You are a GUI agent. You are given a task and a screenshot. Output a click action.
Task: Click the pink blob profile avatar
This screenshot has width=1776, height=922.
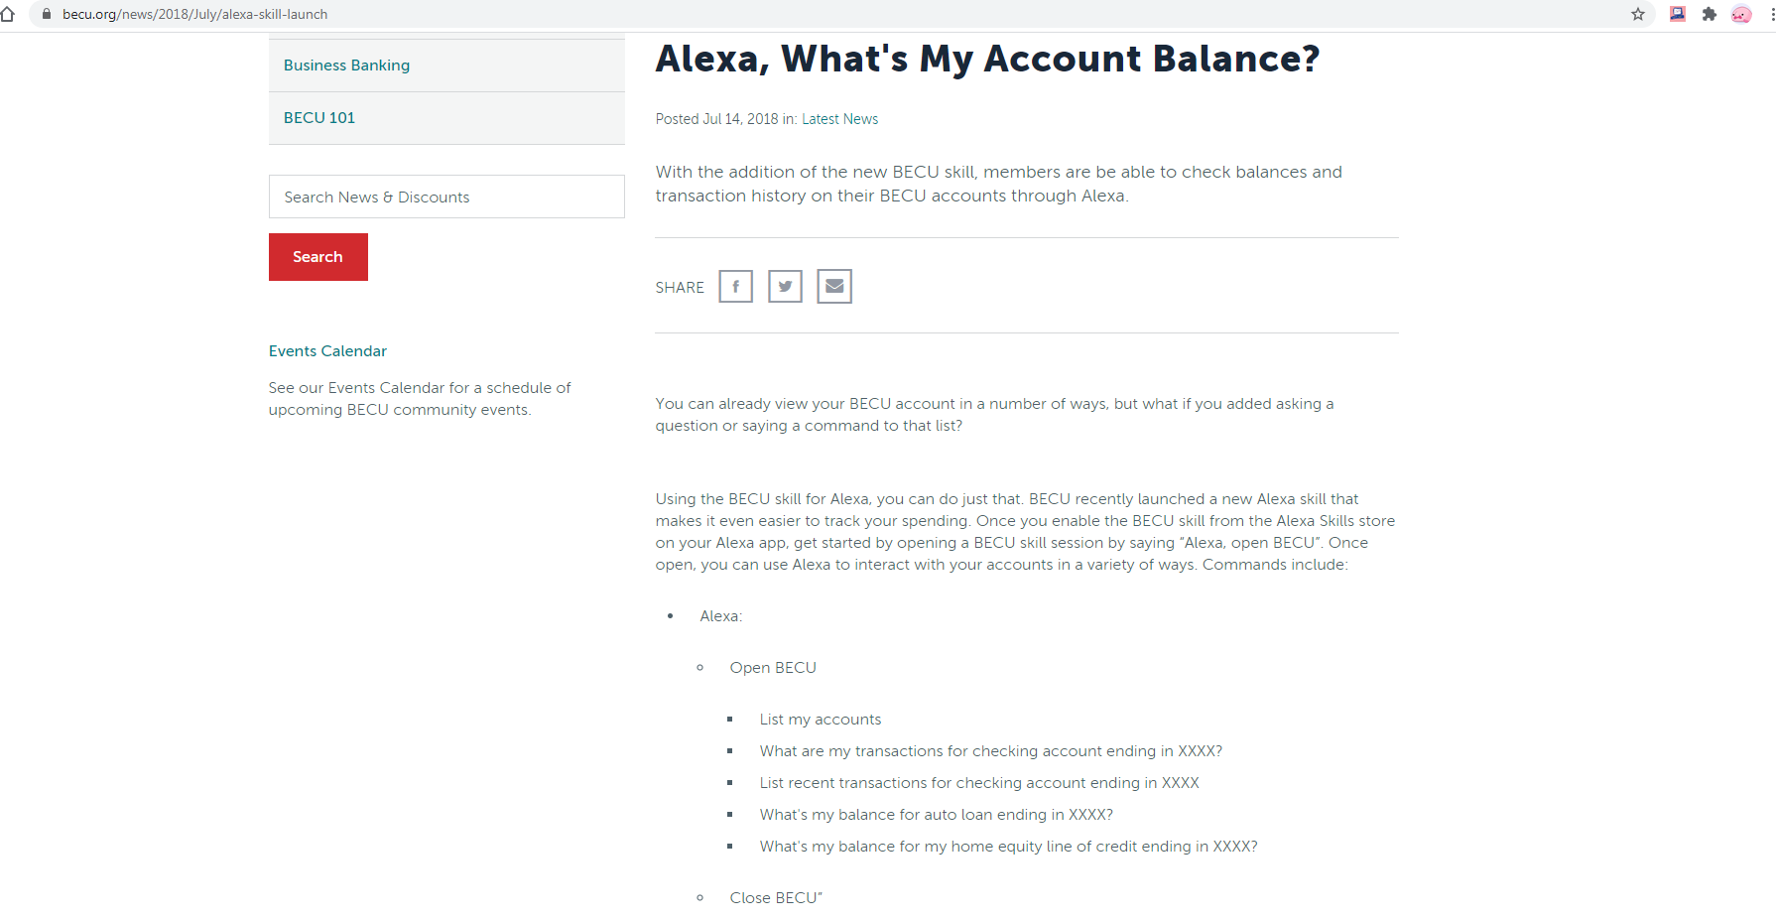1741,14
